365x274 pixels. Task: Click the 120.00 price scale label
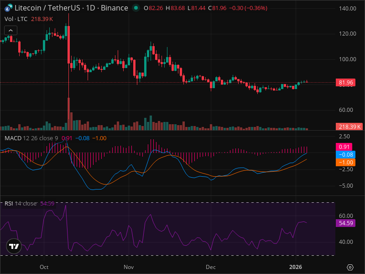click(x=347, y=34)
